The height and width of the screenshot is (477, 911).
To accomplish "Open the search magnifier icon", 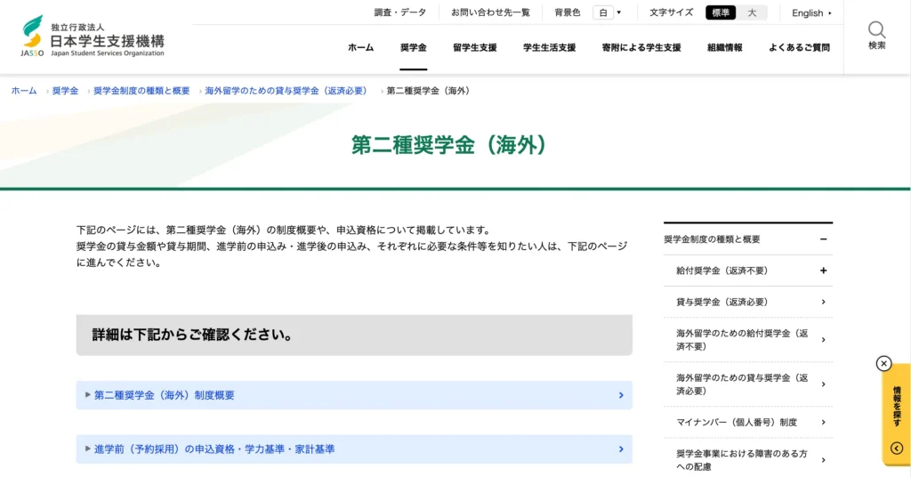I will click(x=876, y=35).
